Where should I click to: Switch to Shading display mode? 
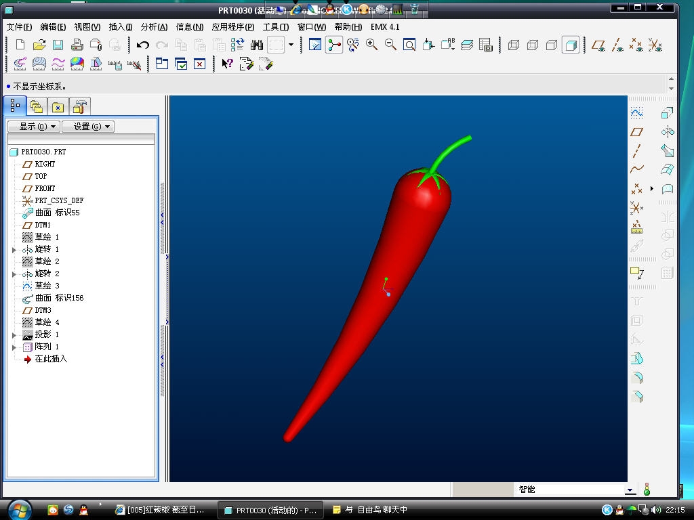pyautogui.click(x=571, y=45)
